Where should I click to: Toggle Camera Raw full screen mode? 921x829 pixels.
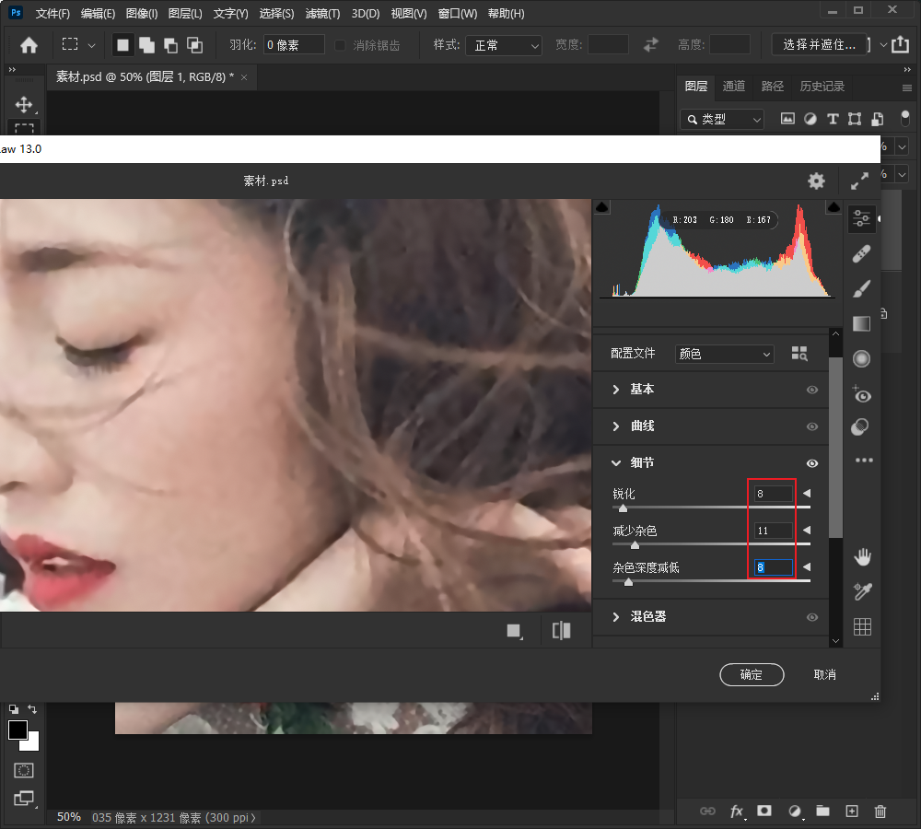coord(859,181)
